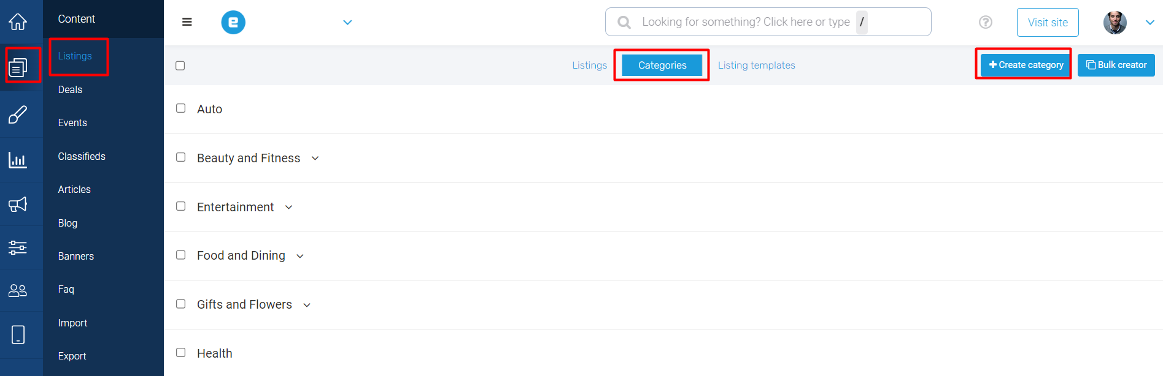1163x376 pixels.
Task: Open the Beauty and Fitness category name
Action: (249, 158)
